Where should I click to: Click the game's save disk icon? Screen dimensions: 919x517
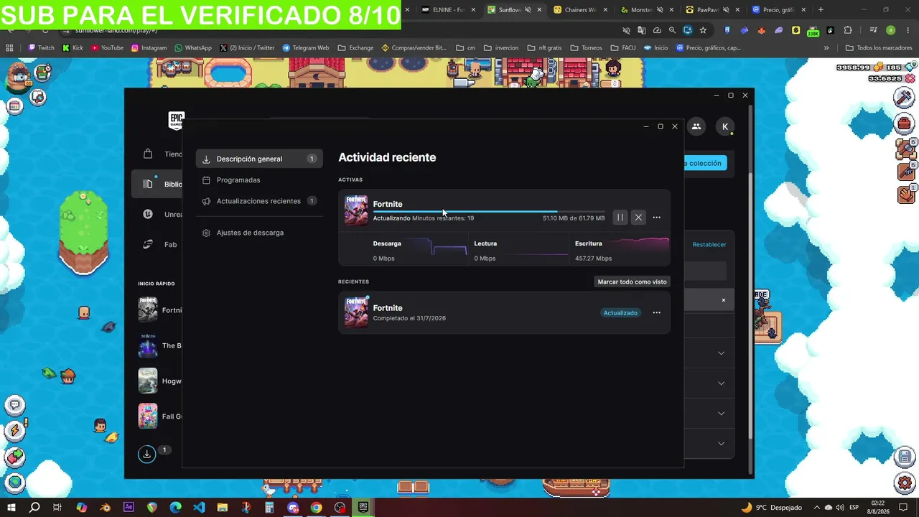[x=905, y=457]
